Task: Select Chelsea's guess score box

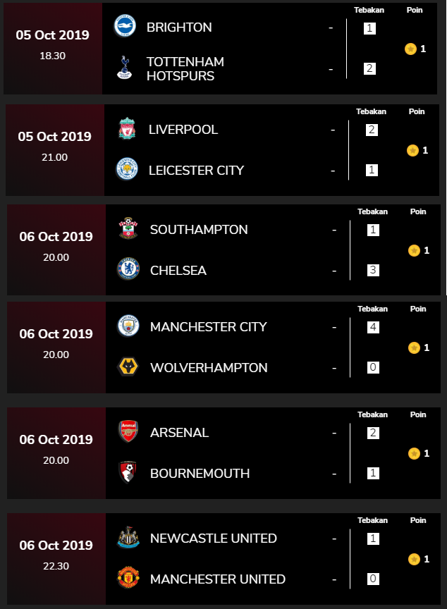Action: click(x=374, y=271)
